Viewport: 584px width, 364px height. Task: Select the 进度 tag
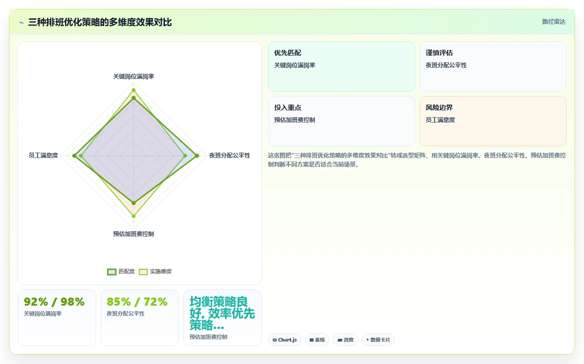click(x=345, y=340)
